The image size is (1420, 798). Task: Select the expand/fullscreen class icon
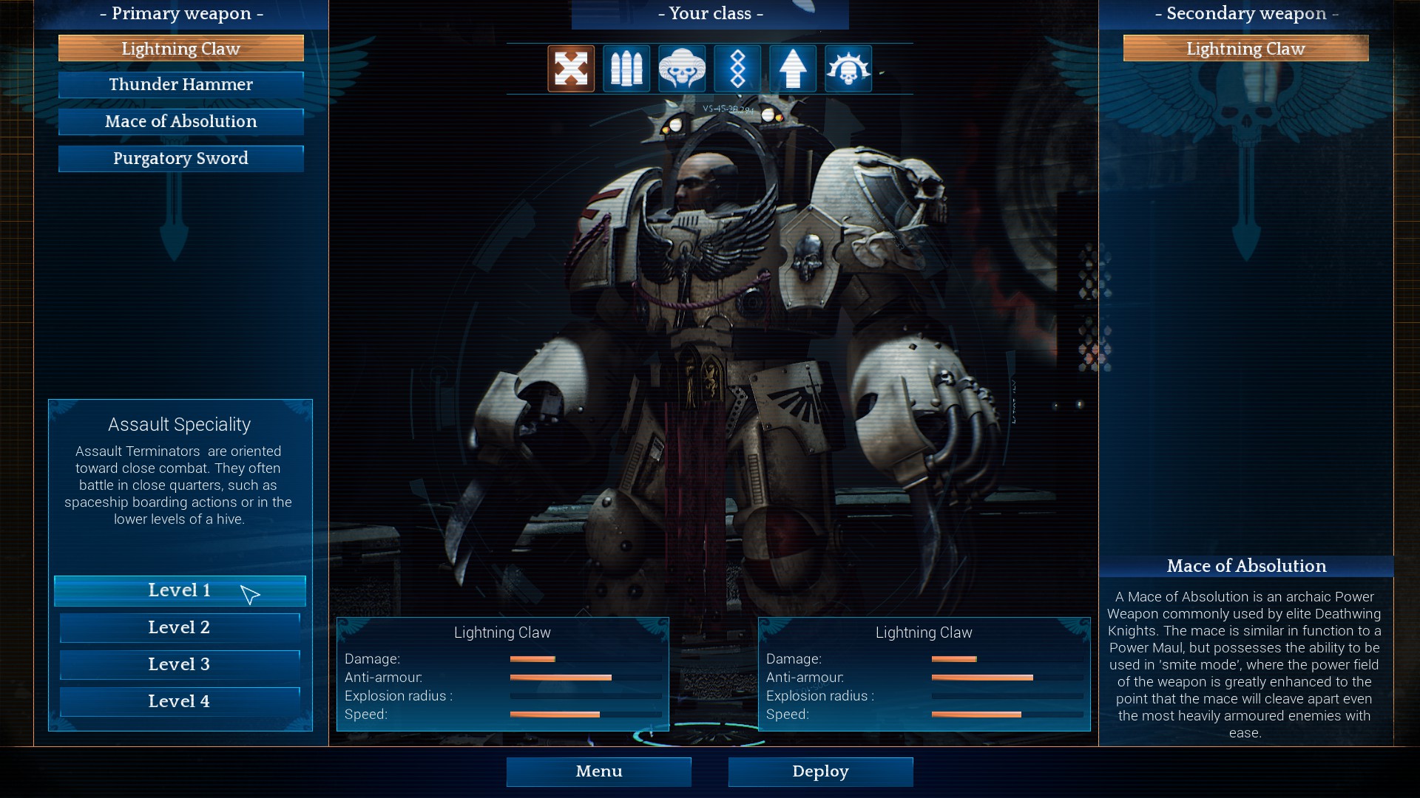570,67
